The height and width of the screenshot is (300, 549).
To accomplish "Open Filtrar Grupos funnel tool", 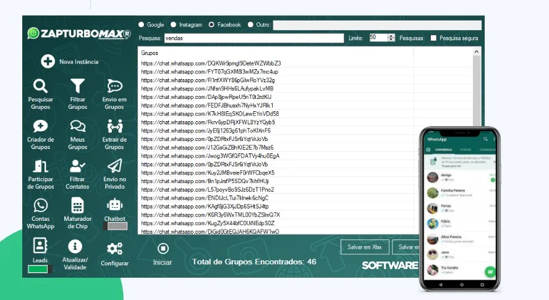I will (77, 94).
